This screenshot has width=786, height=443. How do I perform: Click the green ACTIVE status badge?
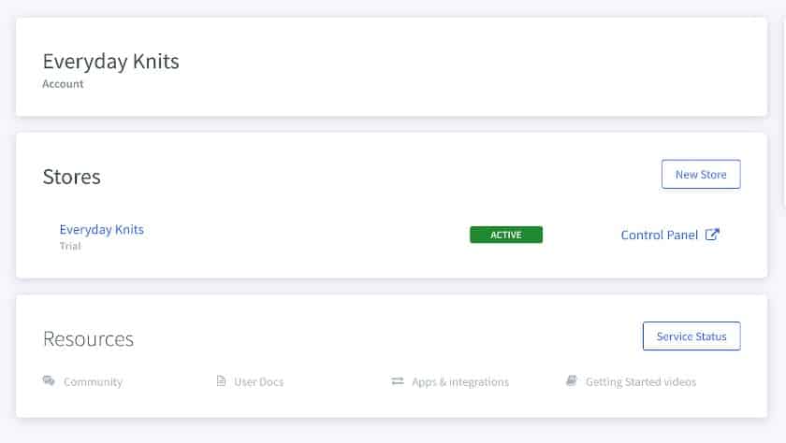point(506,235)
